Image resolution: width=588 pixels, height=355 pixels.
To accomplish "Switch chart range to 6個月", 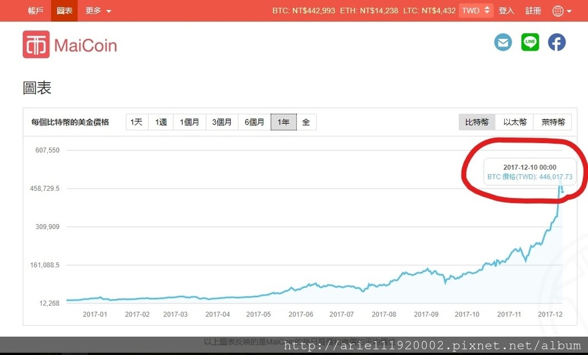I will pyautogui.click(x=254, y=122).
